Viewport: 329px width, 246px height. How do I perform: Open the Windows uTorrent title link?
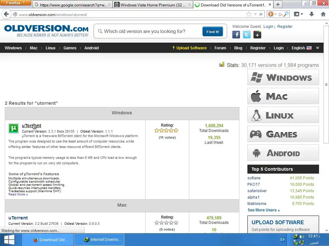pyautogui.click(x=31, y=126)
